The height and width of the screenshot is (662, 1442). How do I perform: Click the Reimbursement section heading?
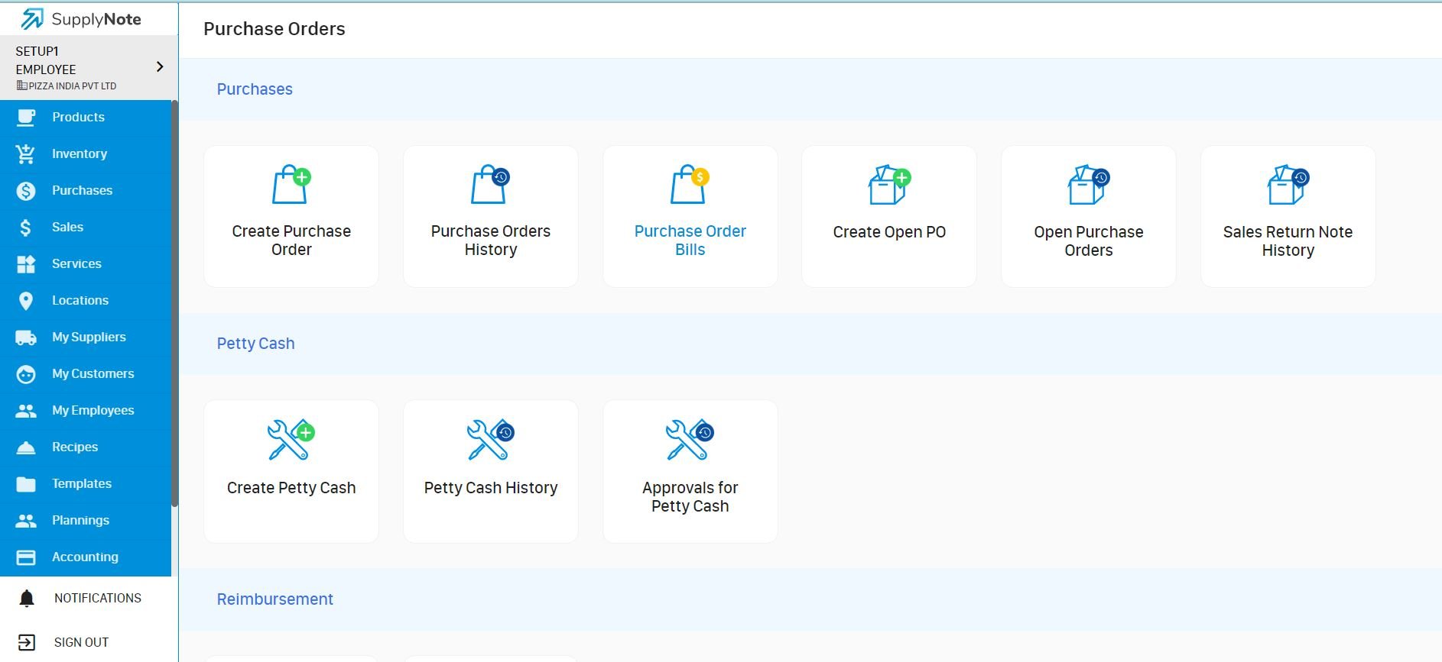tap(275, 599)
